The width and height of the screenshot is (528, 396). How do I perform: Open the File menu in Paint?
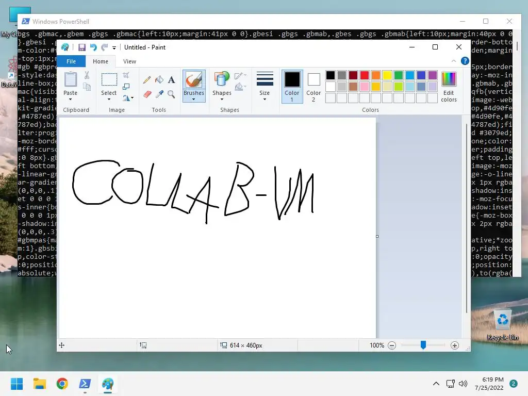(71, 61)
